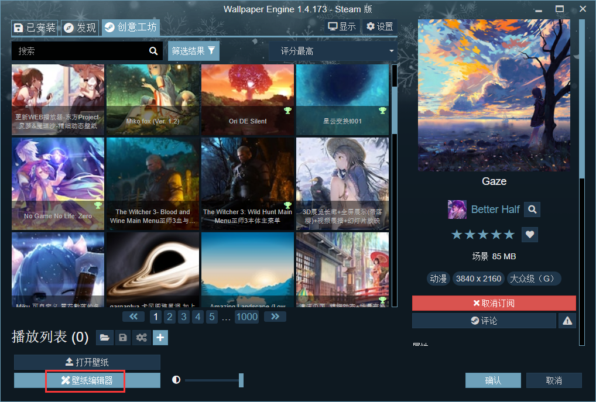Image resolution: width=596 pixels, height=402 pixels.
Task: Rate Gaze with the third star
Action: click(x=483, y=235)
